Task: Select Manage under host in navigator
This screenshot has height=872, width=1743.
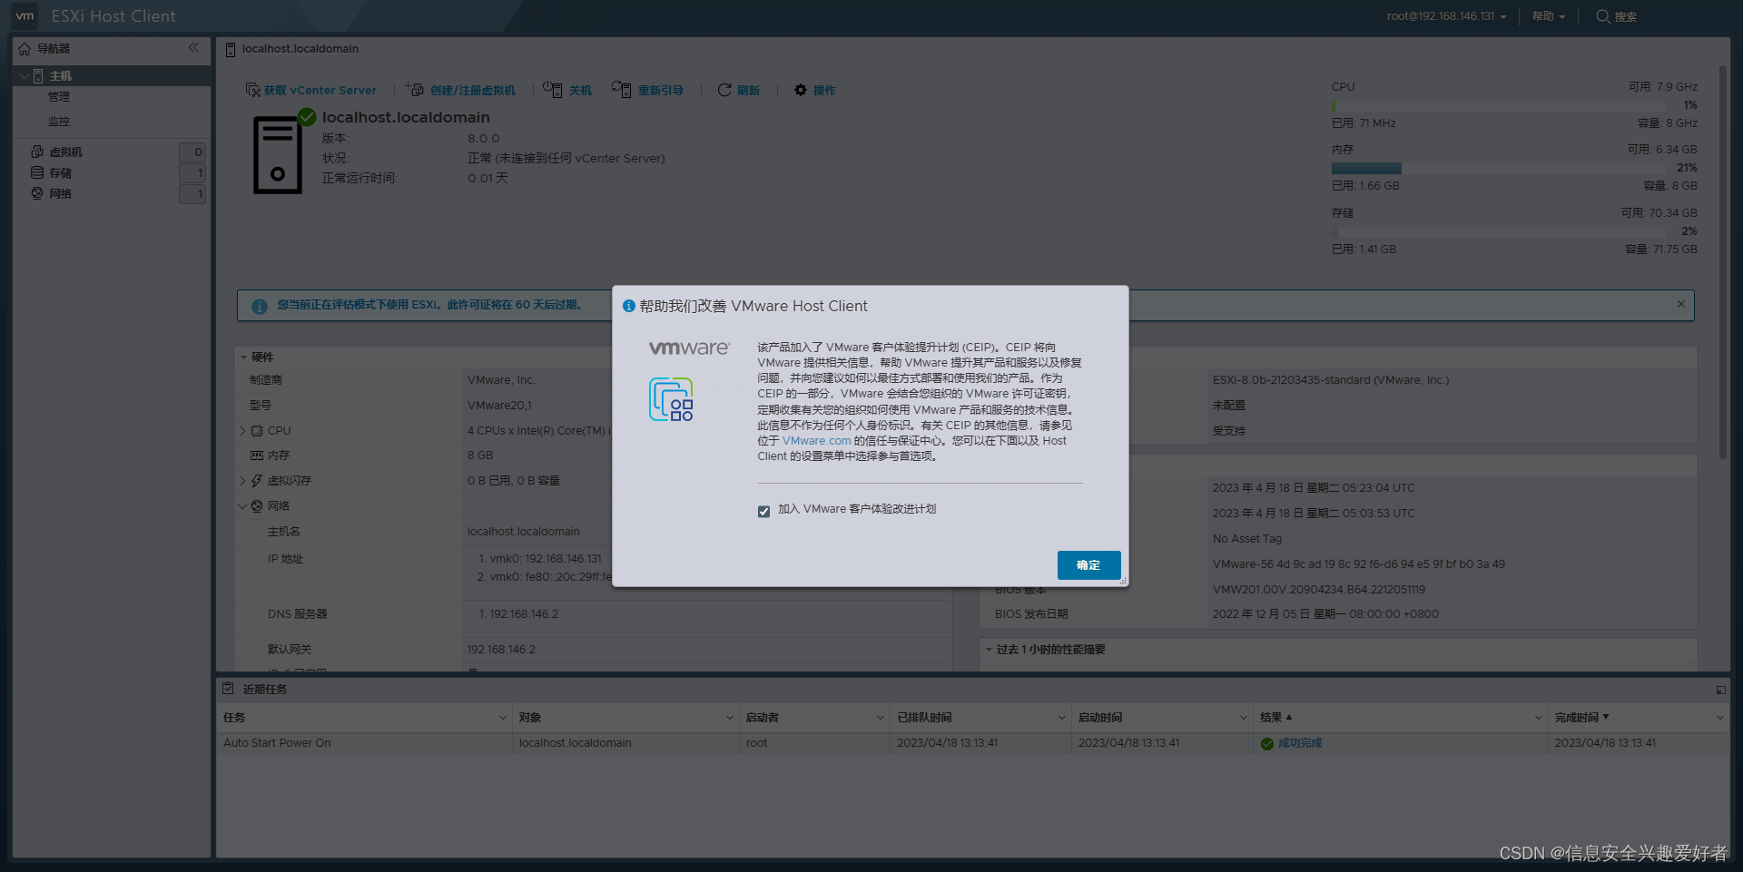Action: tap(59, 97)
